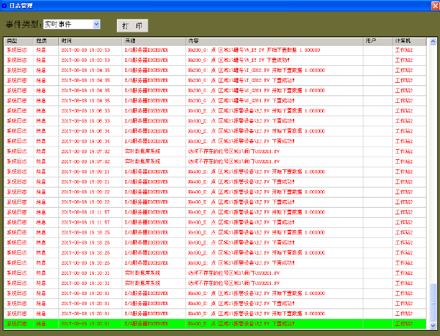440x336 pixels.
Task: Click the 事件类型 label text
Action: [x=23, y=24]
